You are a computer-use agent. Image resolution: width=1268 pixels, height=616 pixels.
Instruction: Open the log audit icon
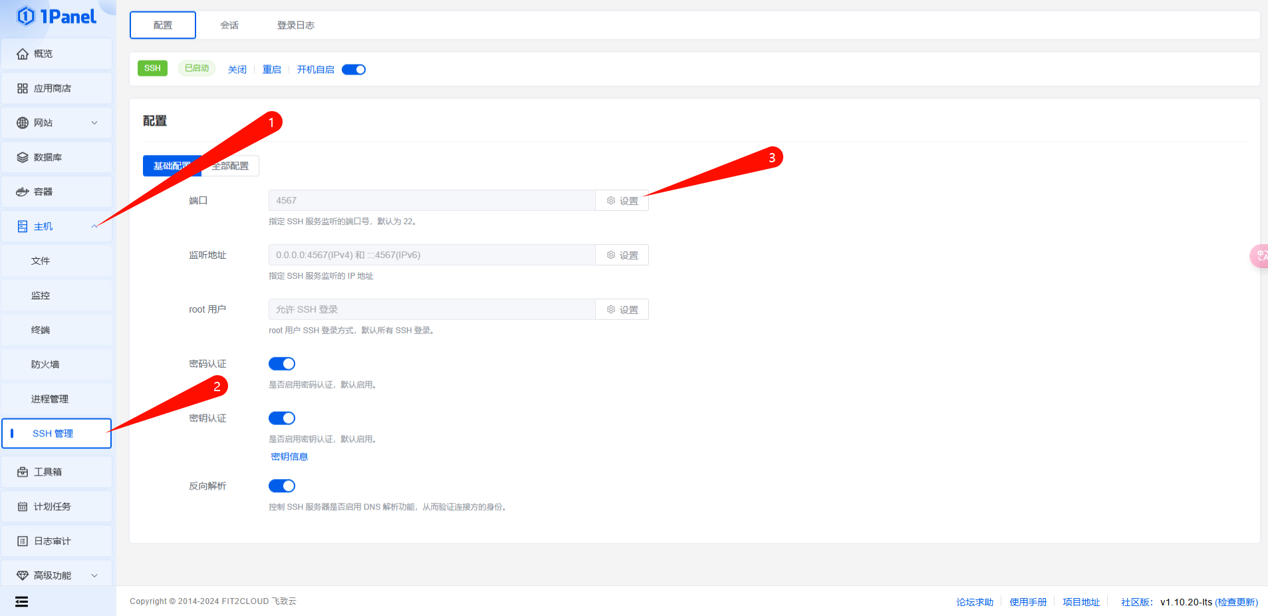pos(23,541)
